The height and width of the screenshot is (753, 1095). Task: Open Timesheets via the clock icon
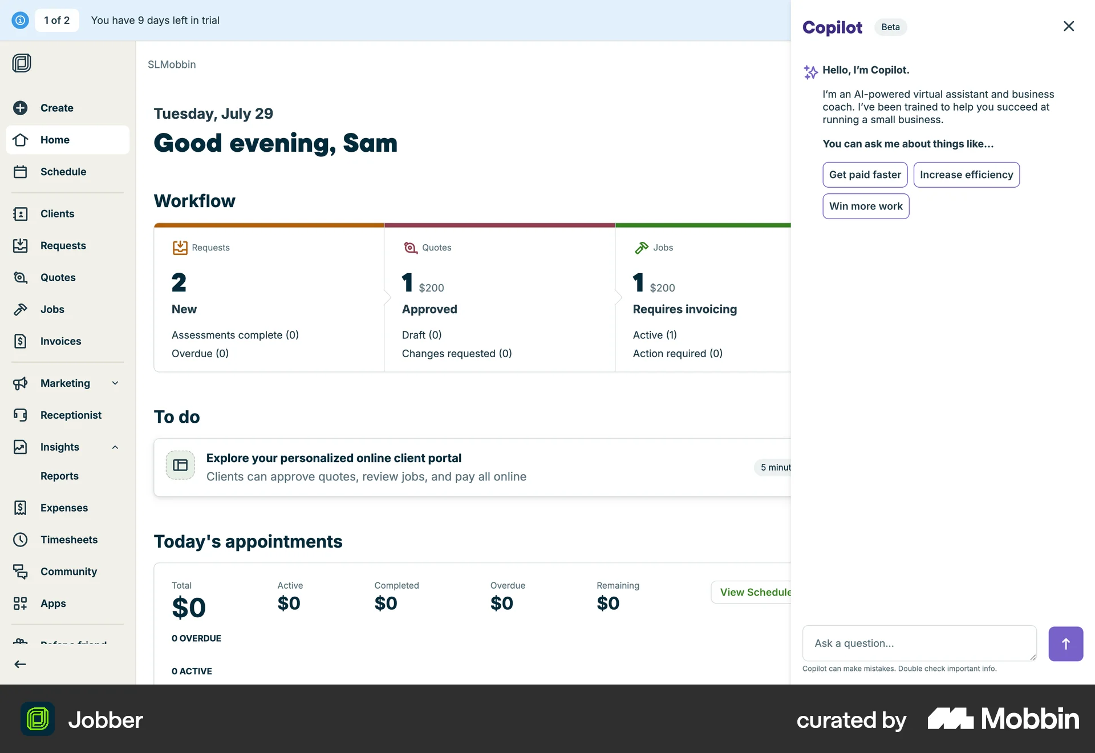pos(21,540)
